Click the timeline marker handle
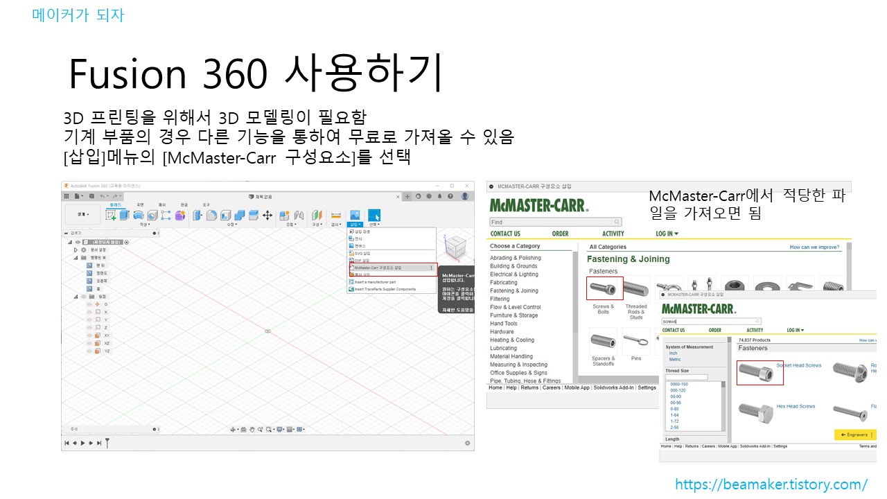This screenshot has width=887, height=499. click(107, 443)
